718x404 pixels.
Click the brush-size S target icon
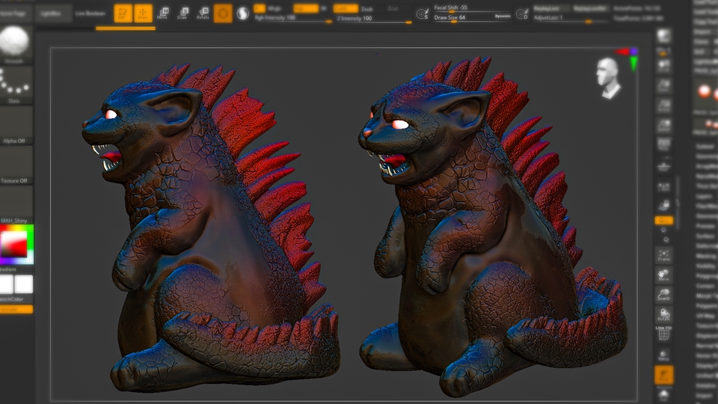pyautogui.click(x=422, y=14)
